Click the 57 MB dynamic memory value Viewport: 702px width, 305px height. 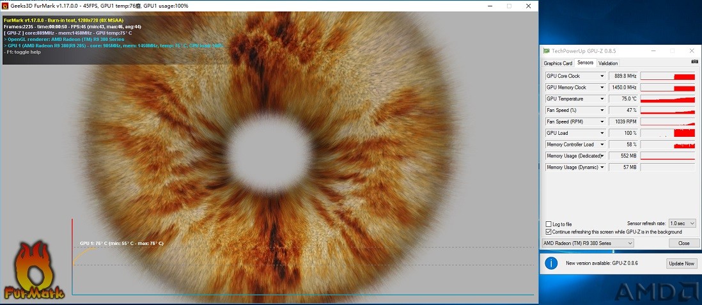[x=623, y=168]
